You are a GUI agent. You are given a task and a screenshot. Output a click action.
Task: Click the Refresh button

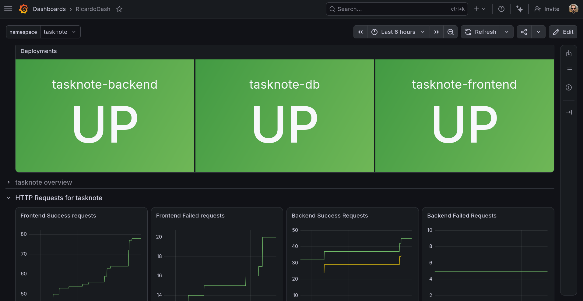[x=481, y=32]
